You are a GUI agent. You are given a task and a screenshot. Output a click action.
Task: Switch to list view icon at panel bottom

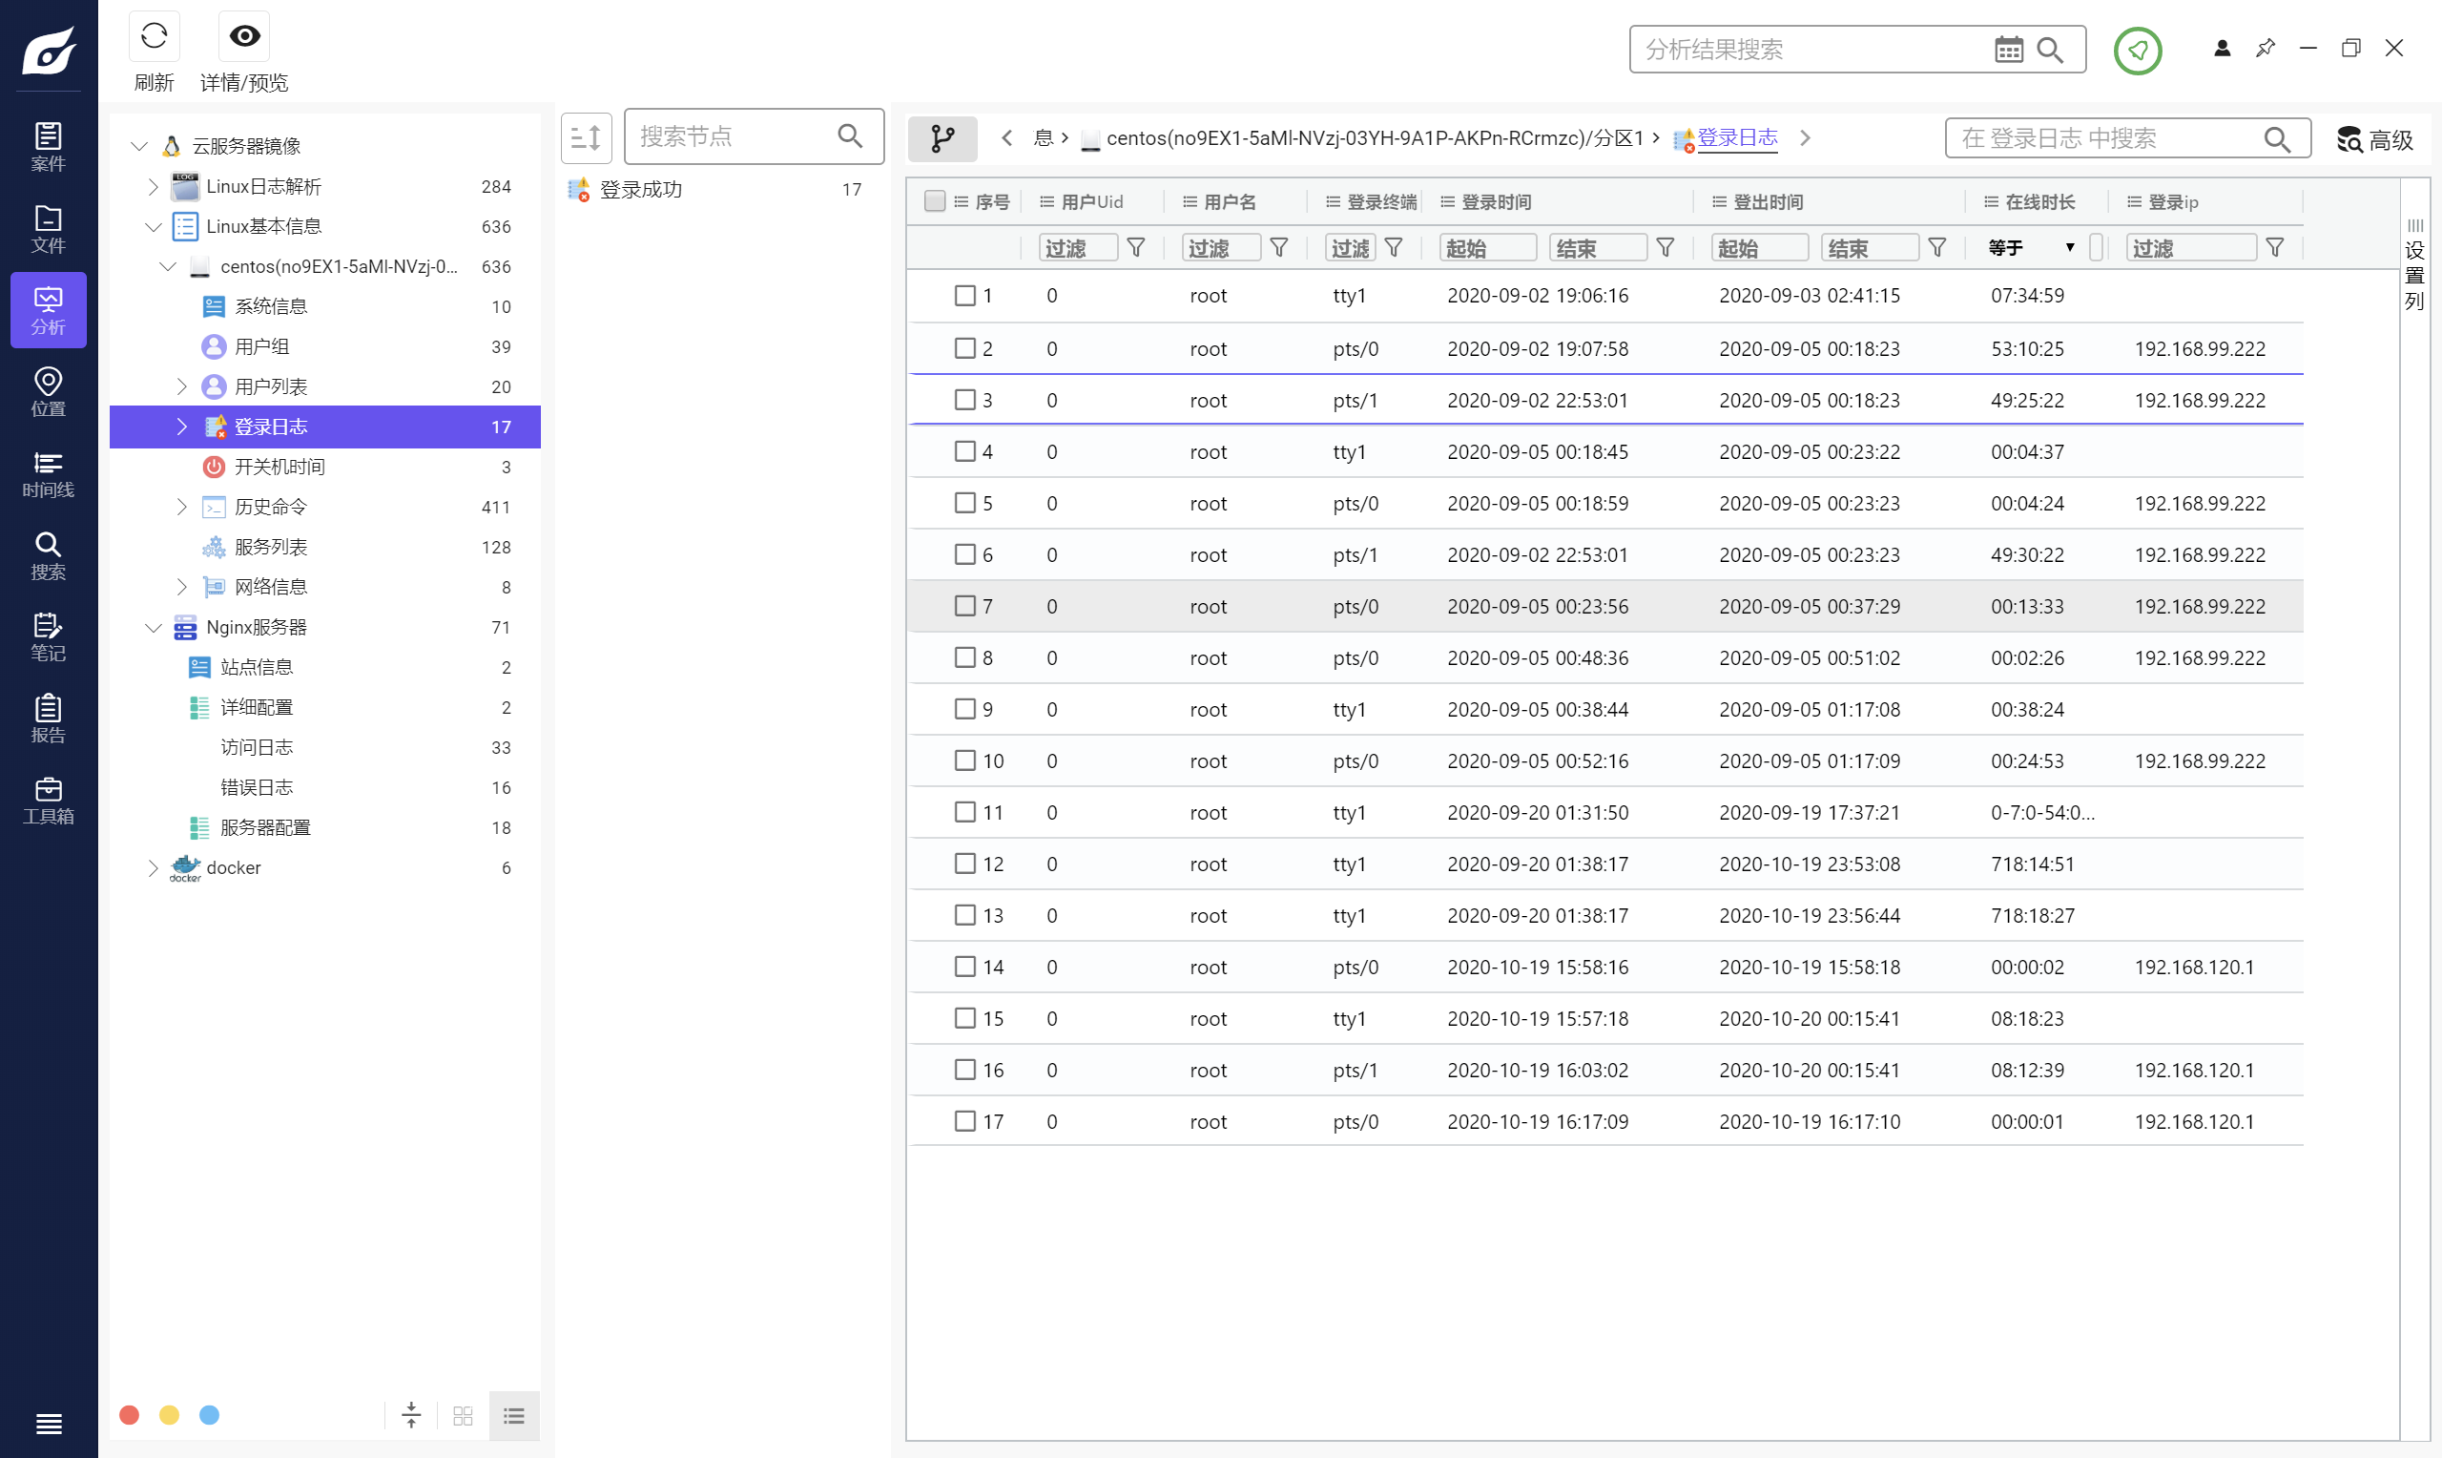513,1415
